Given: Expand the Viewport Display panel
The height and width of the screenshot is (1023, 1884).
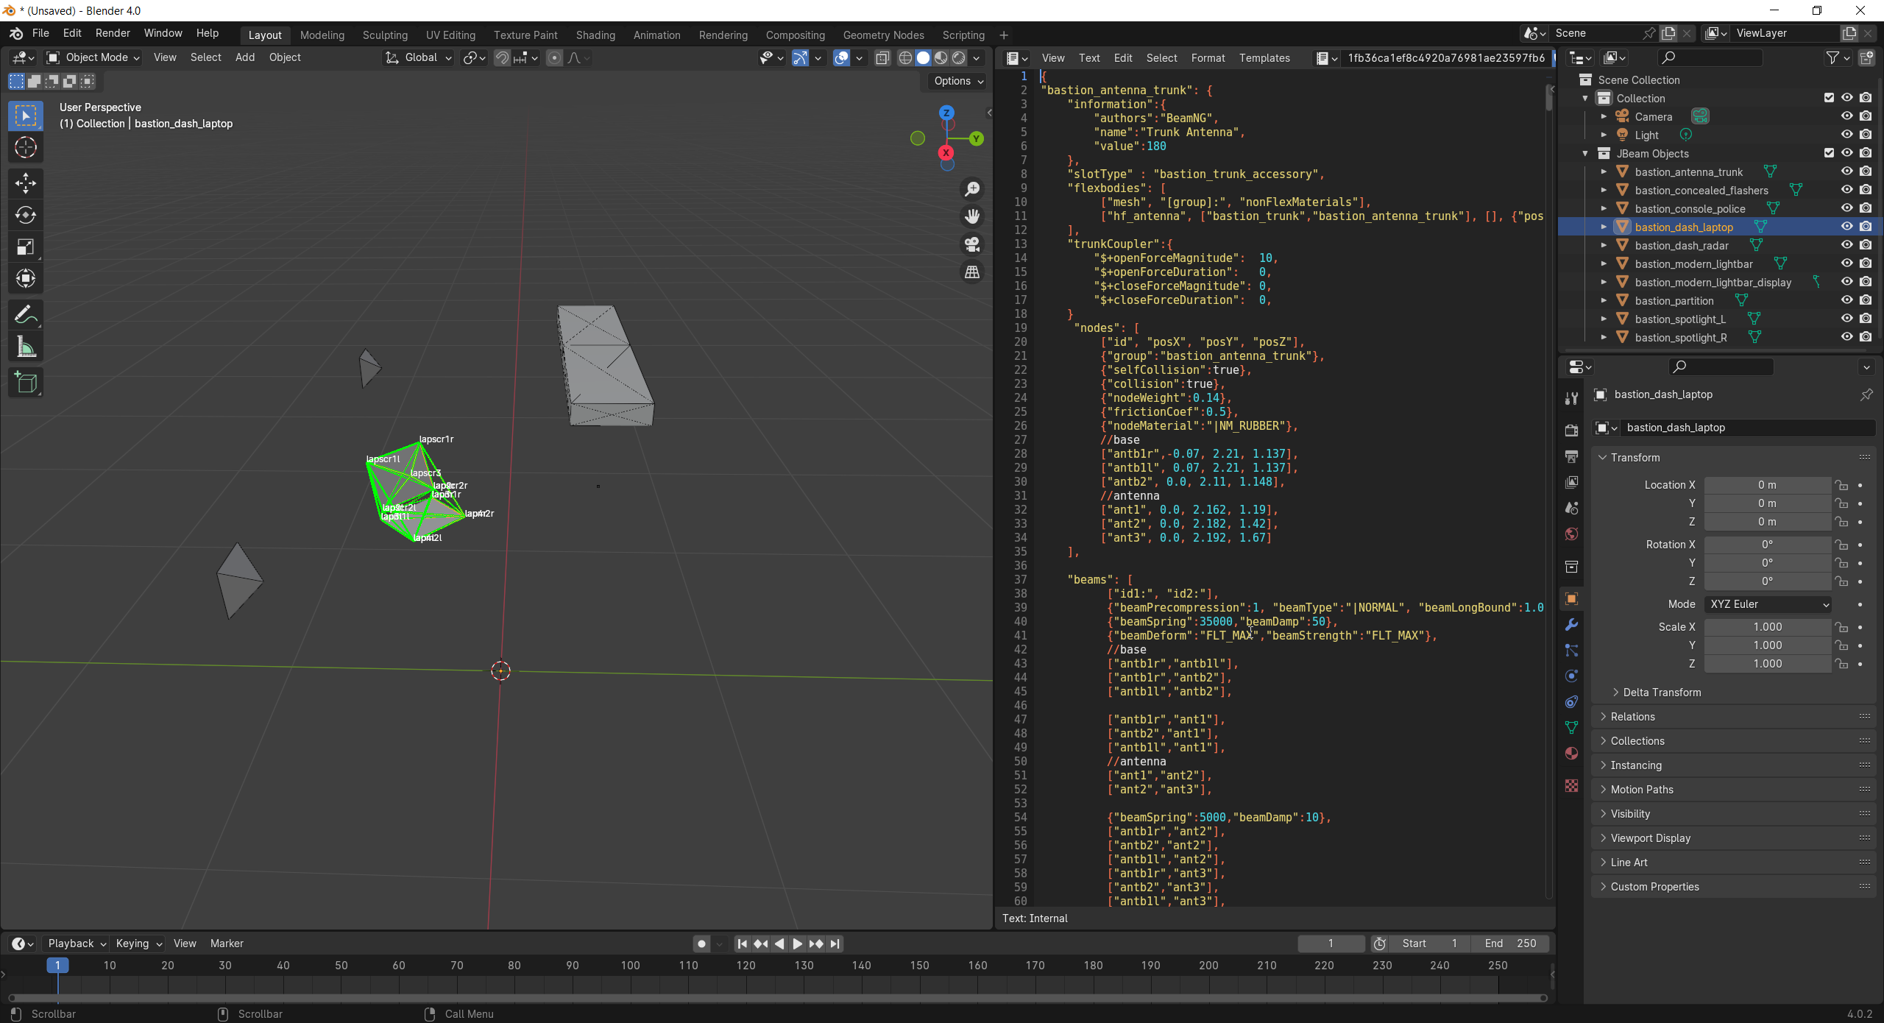Looking at the screenshot, I should coord(1650,838).
